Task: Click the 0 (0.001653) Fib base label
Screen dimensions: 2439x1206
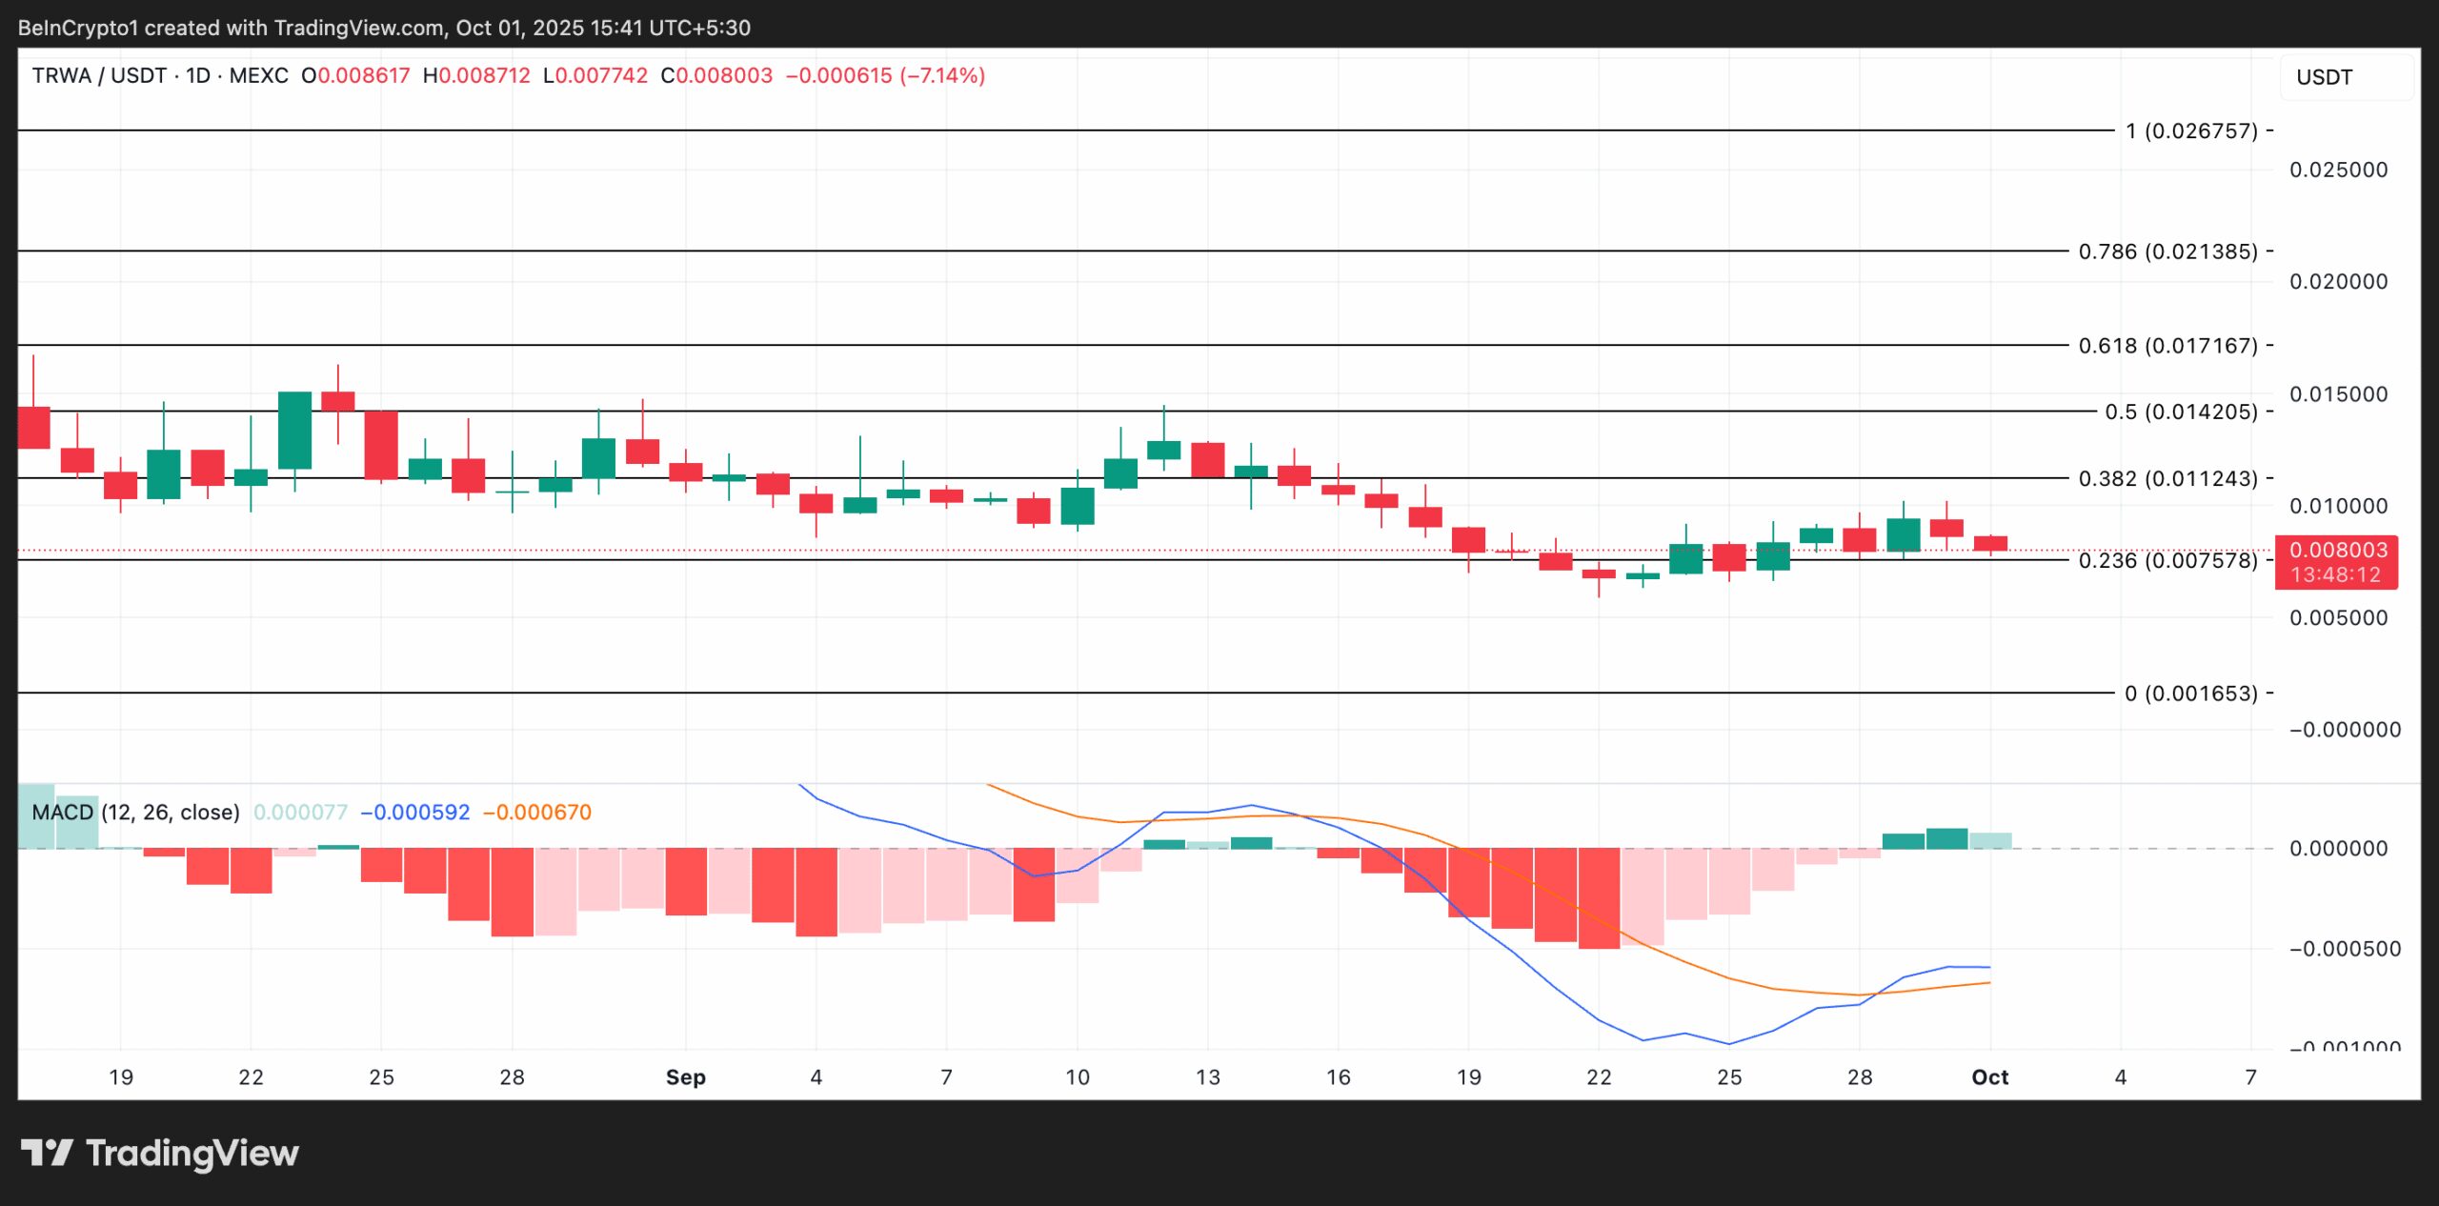Action: click(x=2191, y=693)
